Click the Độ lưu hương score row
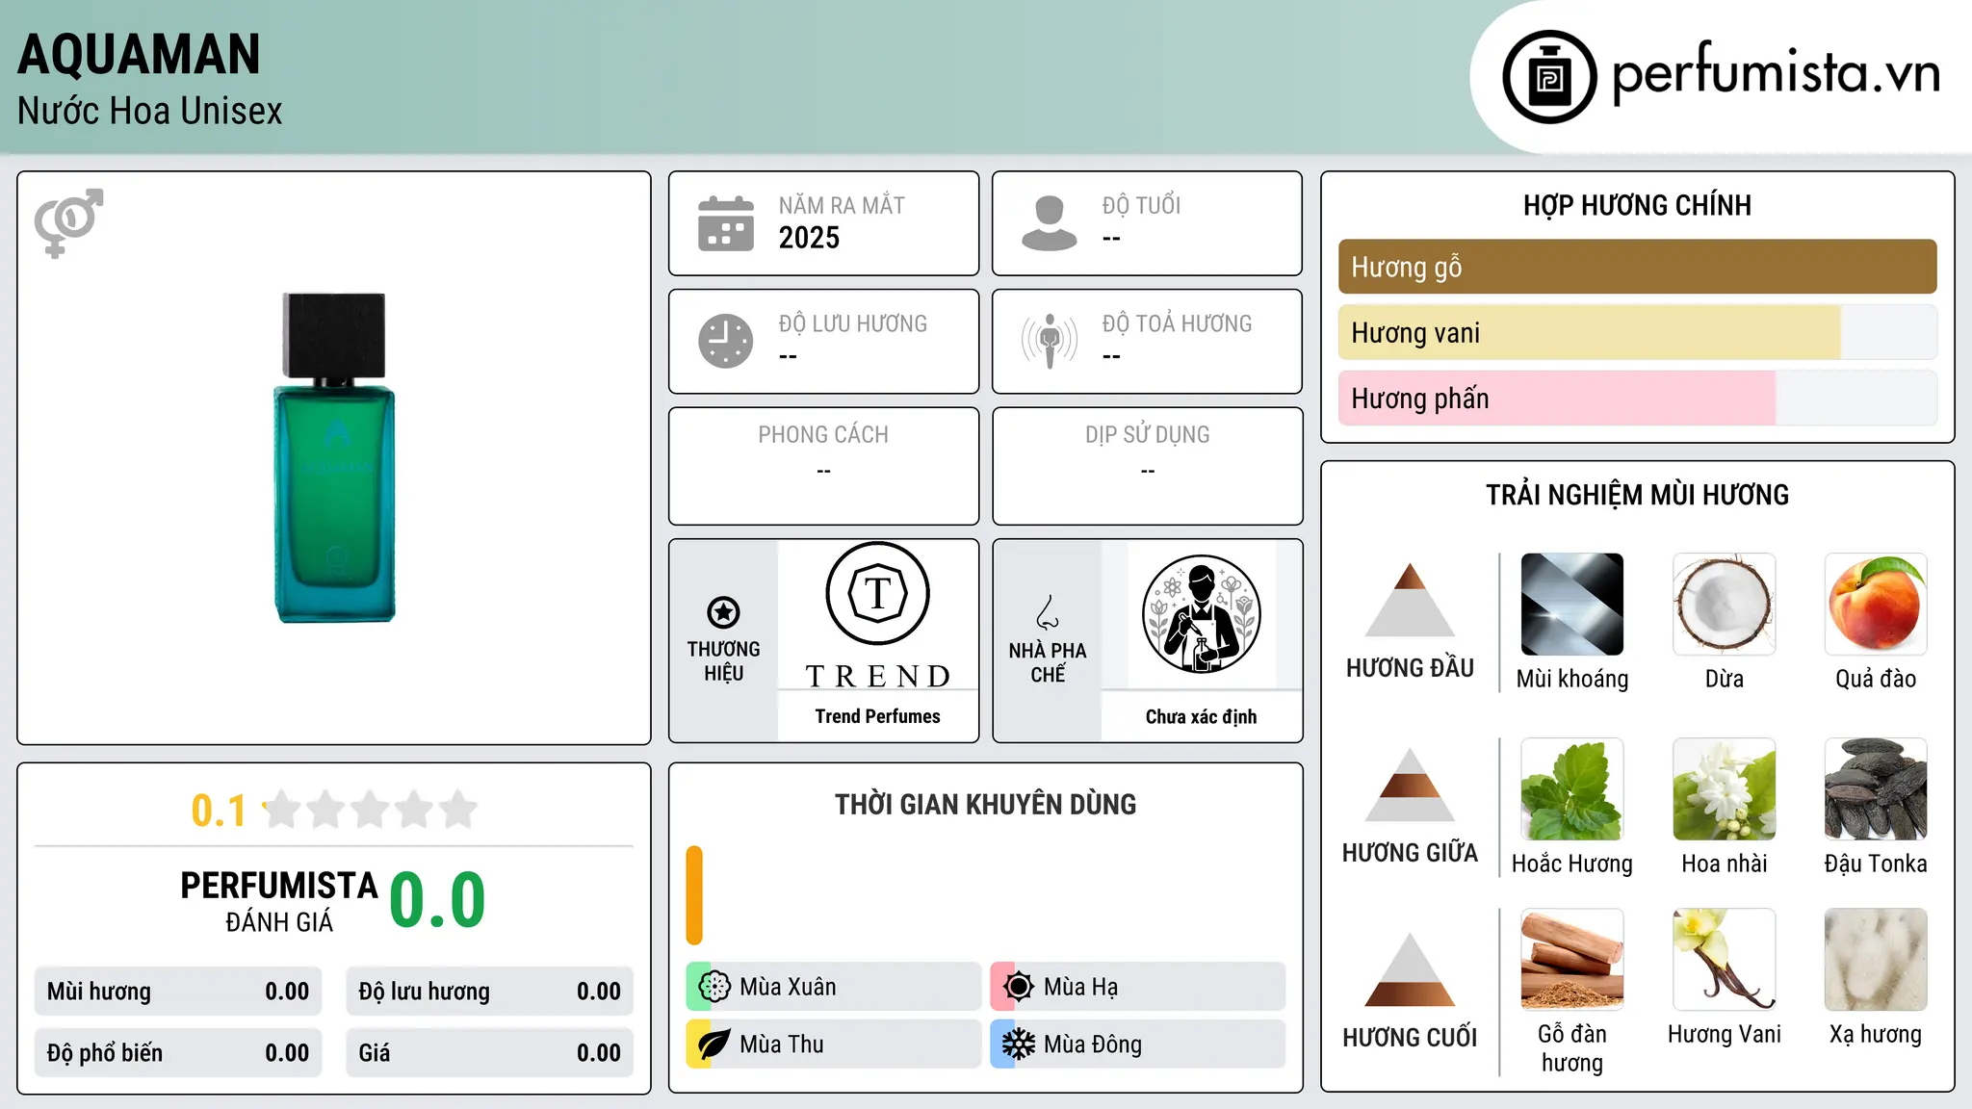1972x1109 pixels. pyautogui.click(x=489, y=992)
